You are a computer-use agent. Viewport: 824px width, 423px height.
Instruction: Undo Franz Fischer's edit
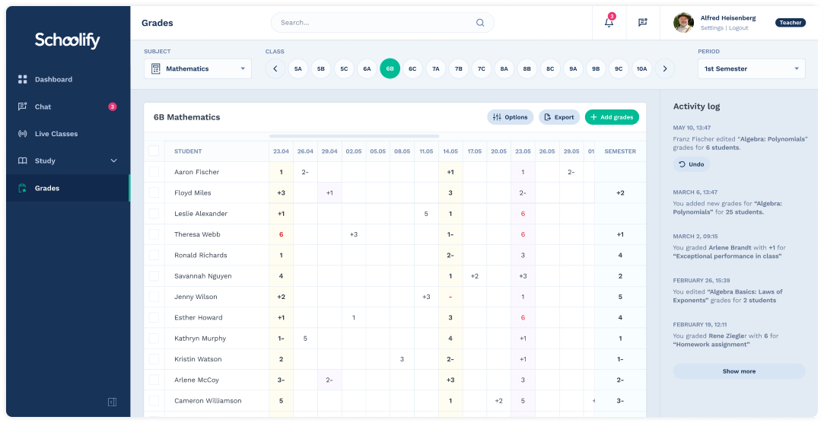click(x=691, y=164)
